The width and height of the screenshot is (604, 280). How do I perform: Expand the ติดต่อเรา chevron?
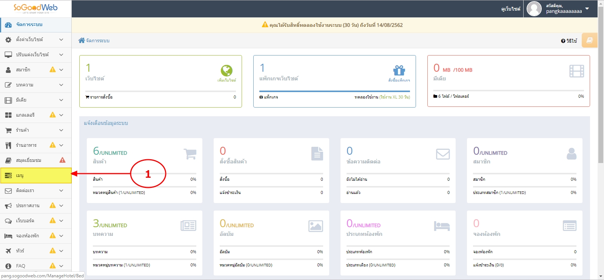pos(61,191)
